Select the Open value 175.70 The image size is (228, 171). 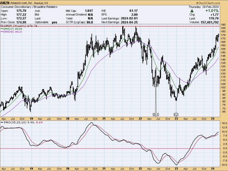point(21,11)
